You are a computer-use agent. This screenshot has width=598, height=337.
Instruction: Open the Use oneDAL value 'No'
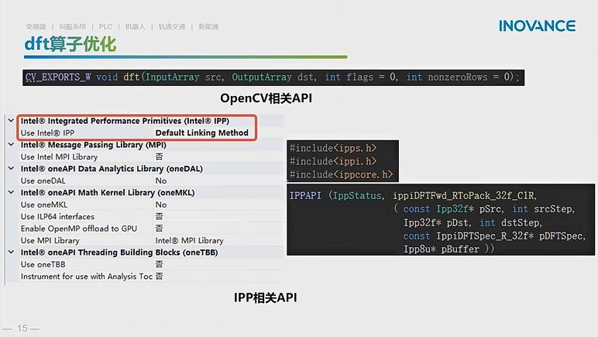(161, 181)
